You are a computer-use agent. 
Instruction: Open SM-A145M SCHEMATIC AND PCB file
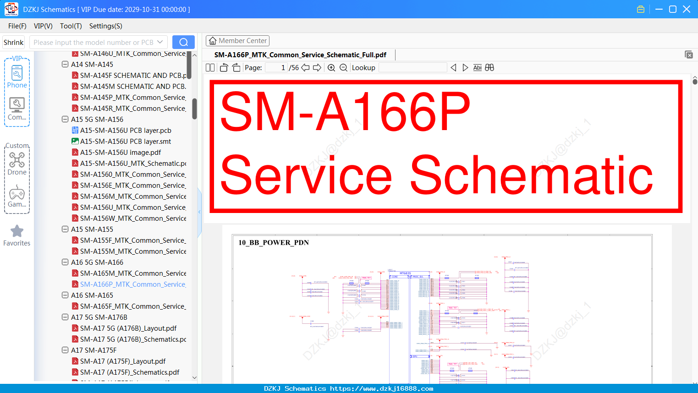(x=129, y=87)
